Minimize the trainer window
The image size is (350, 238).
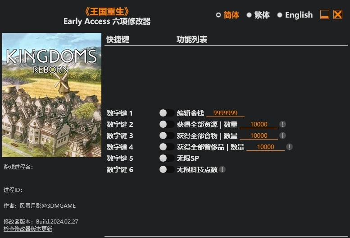(325, 14)
